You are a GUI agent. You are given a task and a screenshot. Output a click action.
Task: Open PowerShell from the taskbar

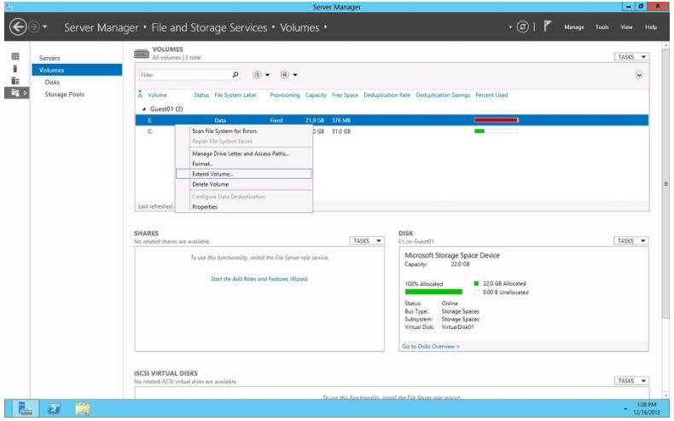[x=53, y=408]
